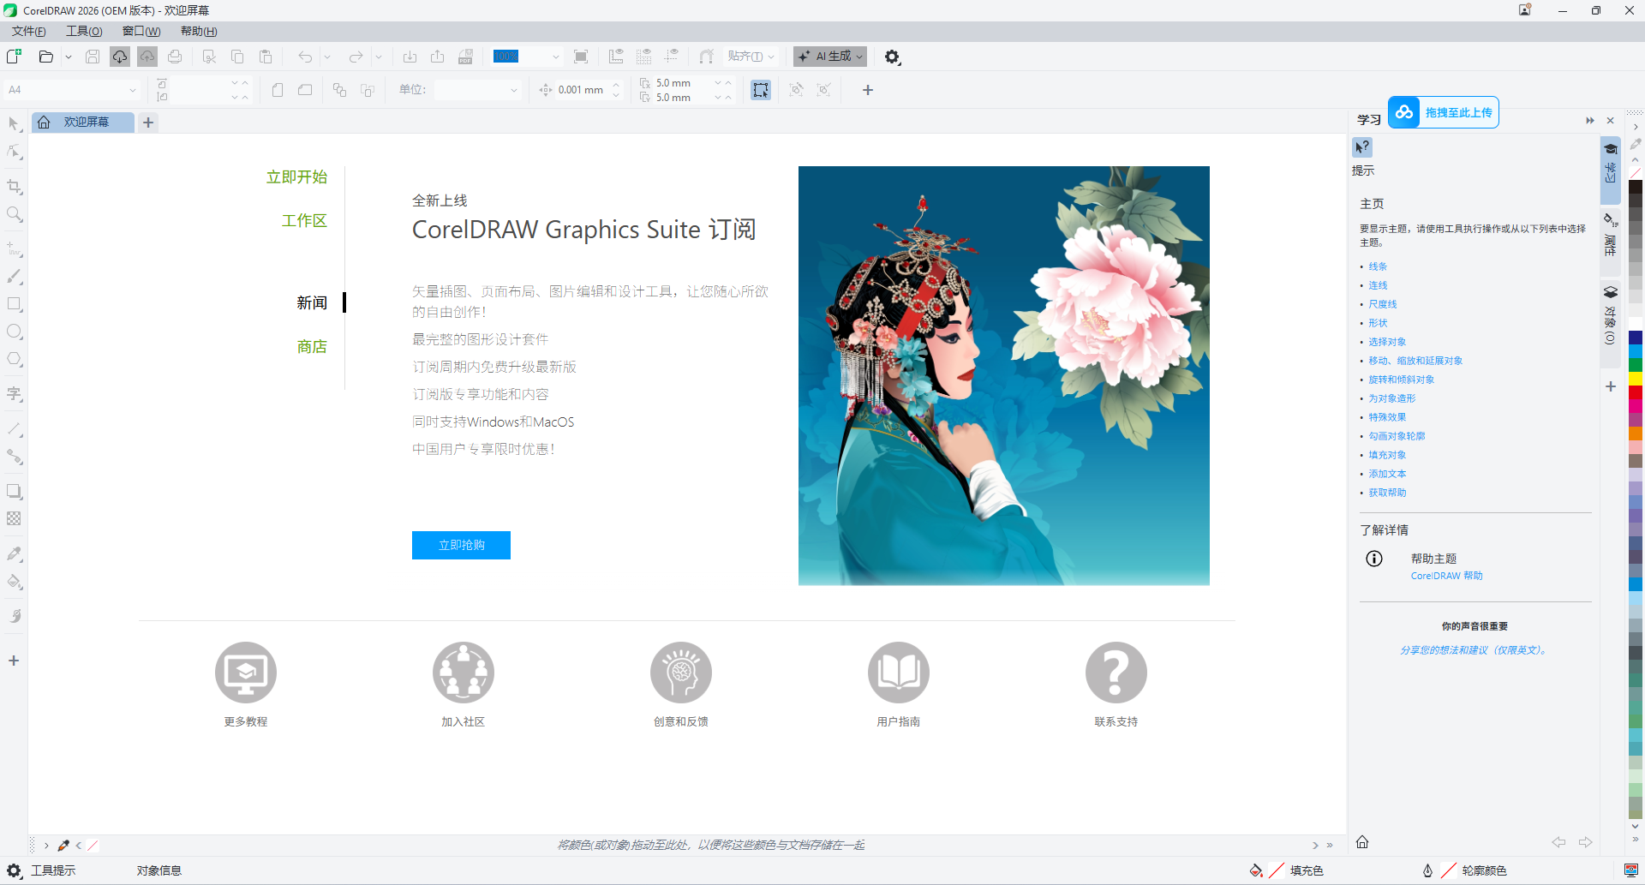The image size is (1645, 885).
Task: Toggle the grid display
Action: [644, 57]
